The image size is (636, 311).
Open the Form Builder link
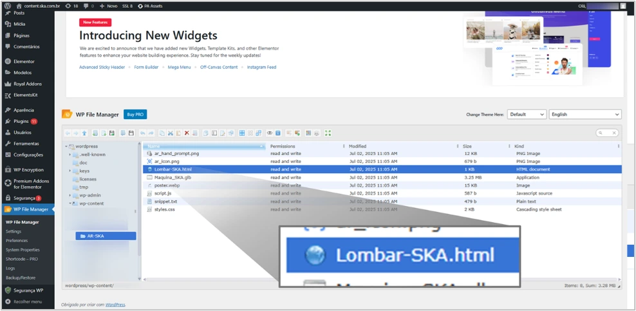click(x=146, y=68)
